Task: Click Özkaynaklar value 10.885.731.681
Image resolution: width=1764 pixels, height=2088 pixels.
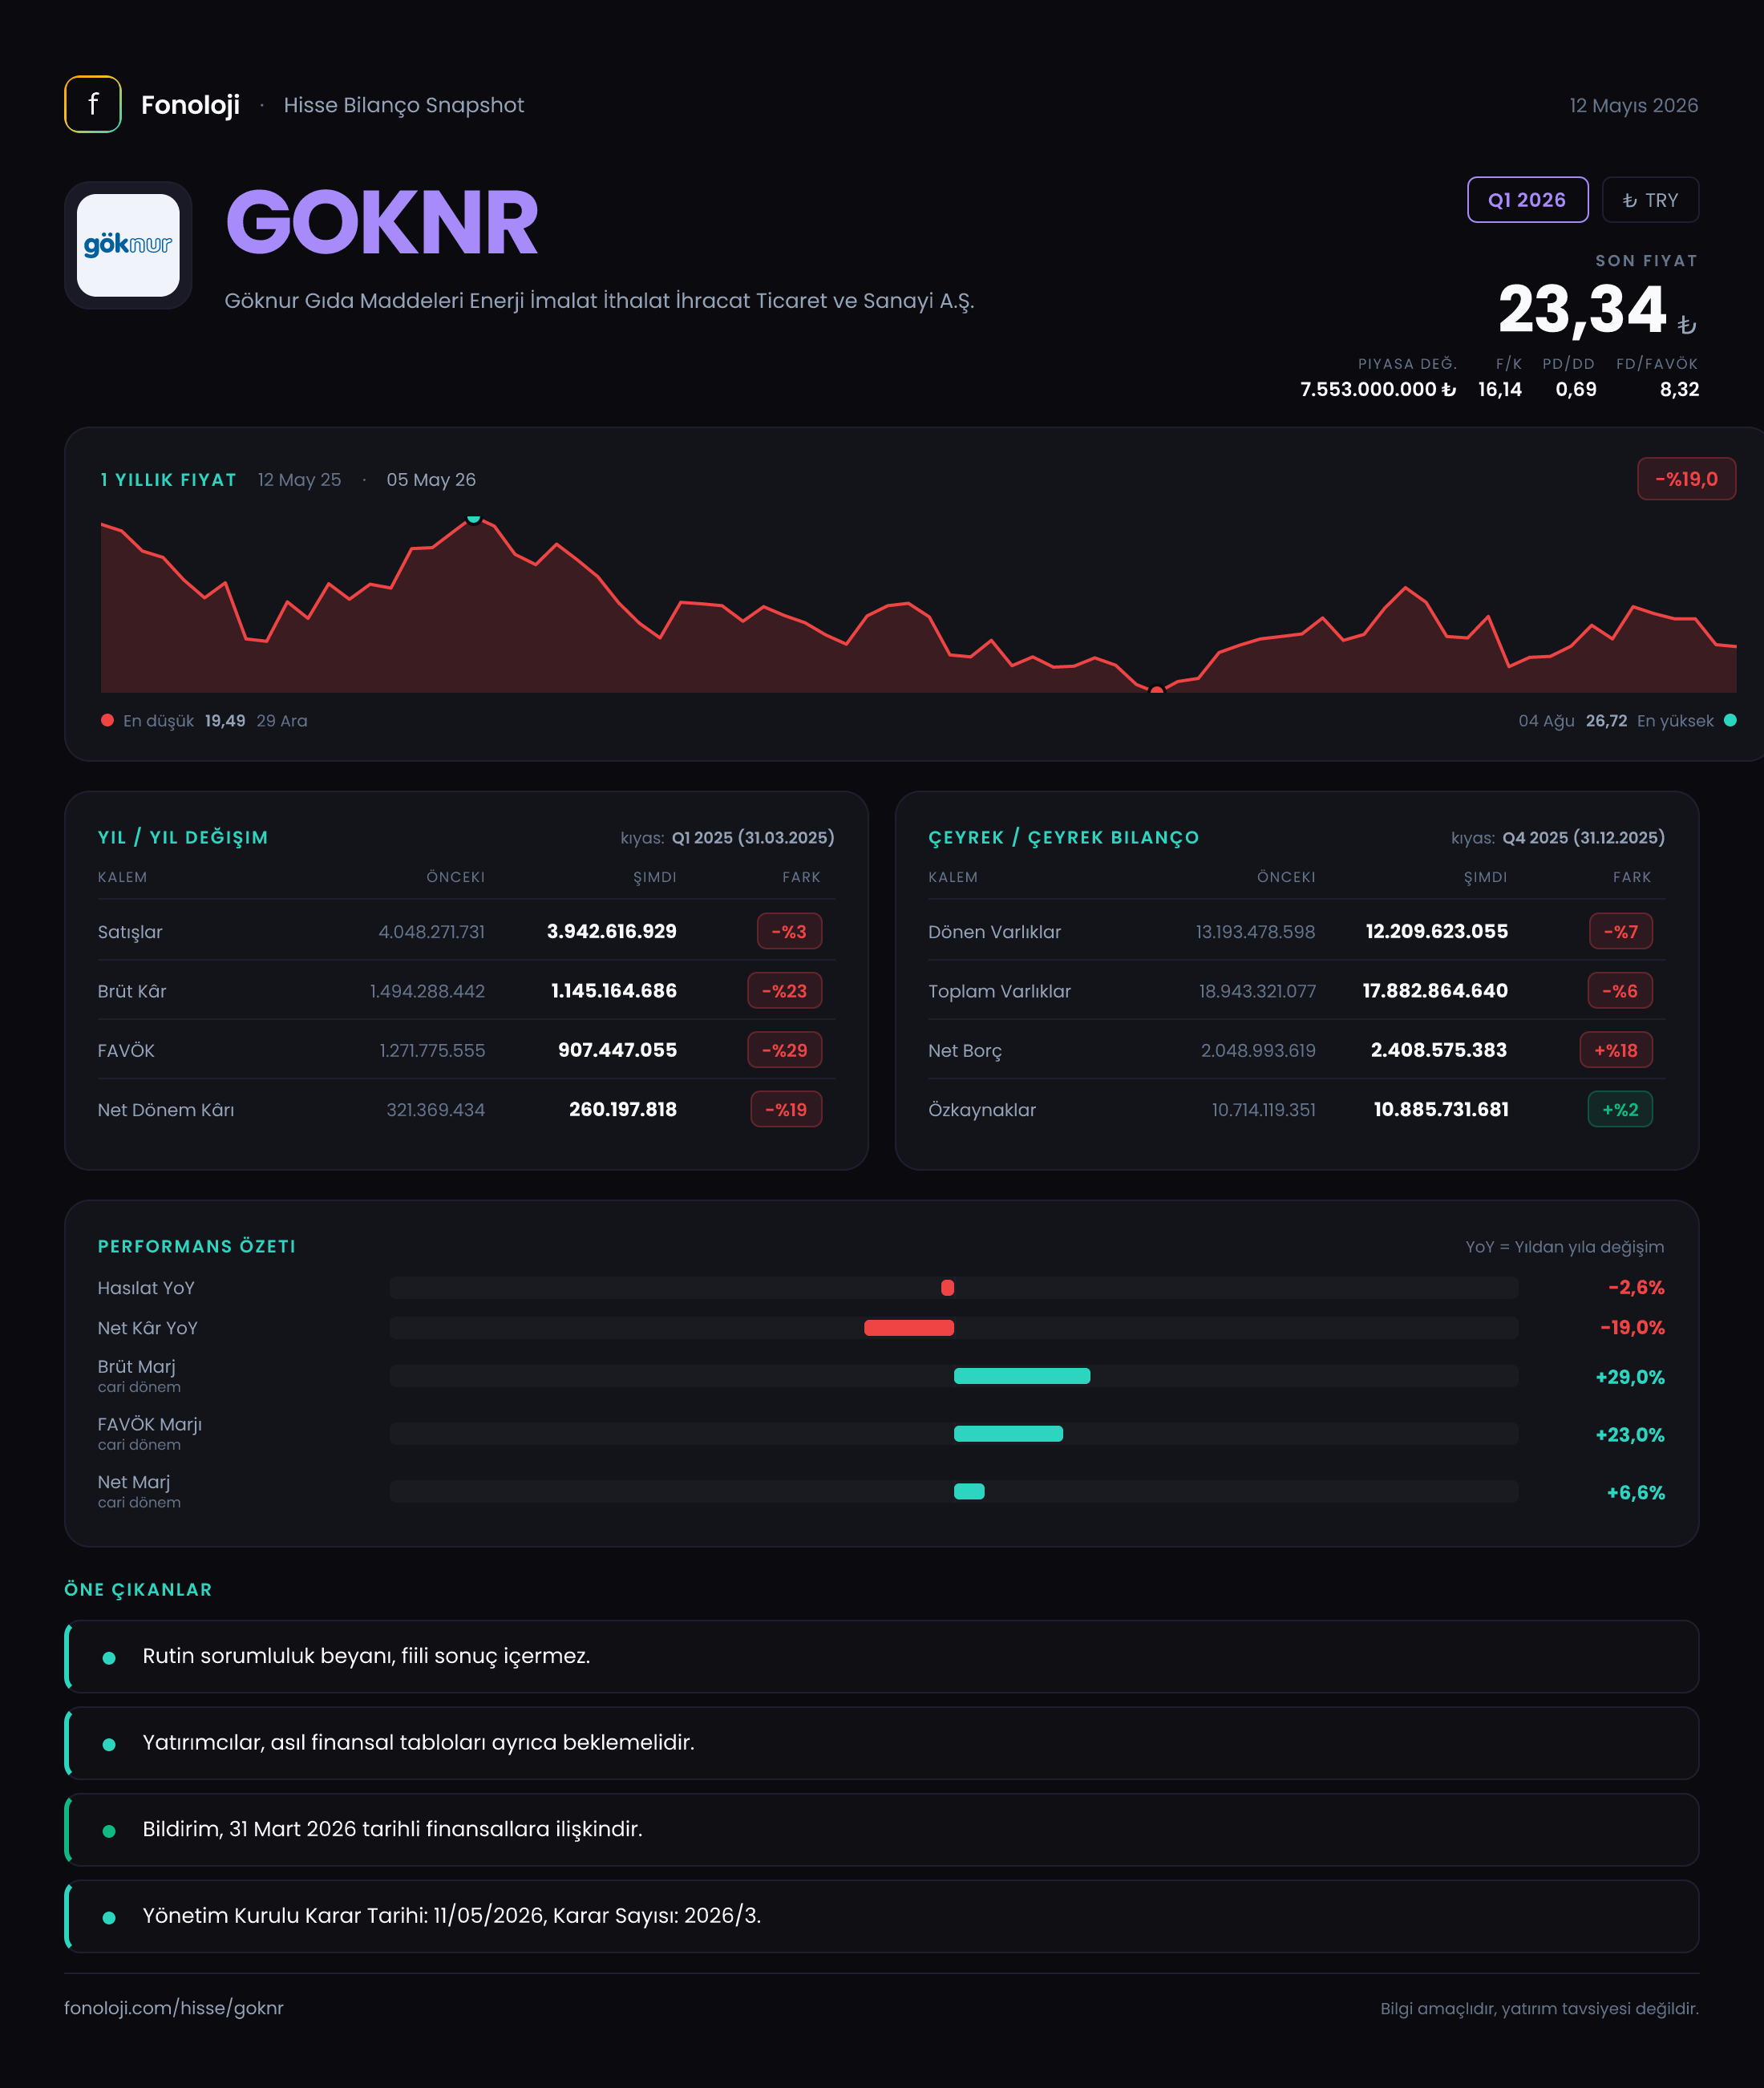Action: [1441, 1109]
